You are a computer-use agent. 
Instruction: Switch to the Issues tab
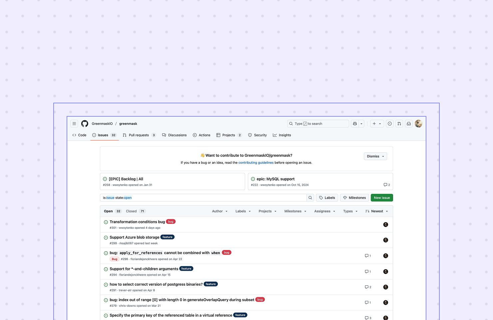(104, 135)
